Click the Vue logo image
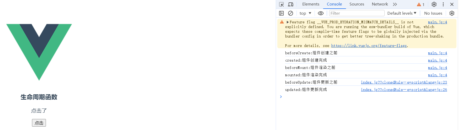 pyautogui.click(x=39, y=52)
